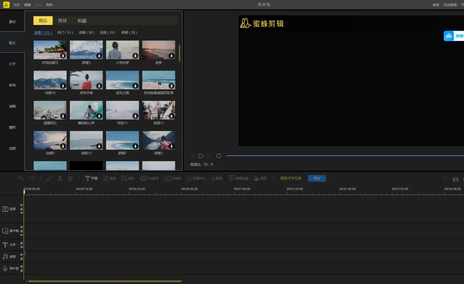Open the 16:9 aspect ratio selector

(208, 165)
